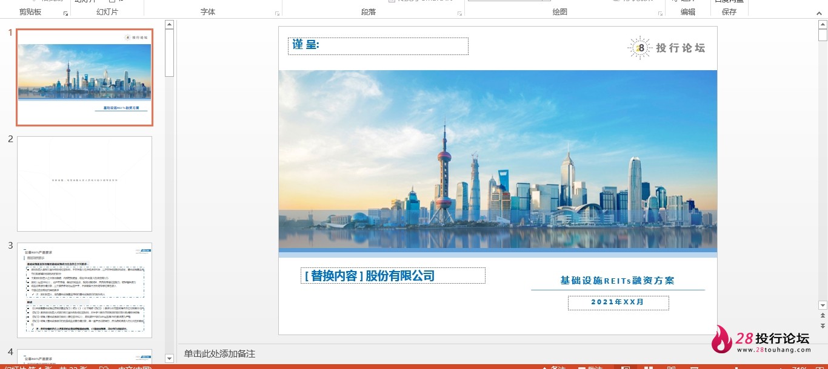The height and width of the screenshot is (369, 828).
Task: Click slide number 3 in thumbnail pane
Action: [x=10, y=246]
